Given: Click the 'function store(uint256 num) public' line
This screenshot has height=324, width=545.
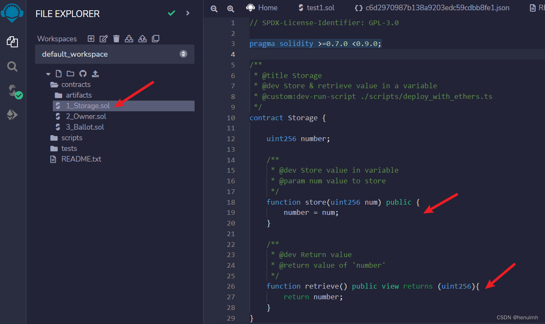Looking at the screenshot, I should [x=343, y=202].
